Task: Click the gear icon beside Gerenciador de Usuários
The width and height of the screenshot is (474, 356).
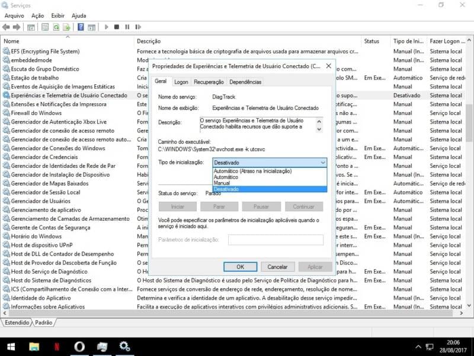Action: point(6,201)
